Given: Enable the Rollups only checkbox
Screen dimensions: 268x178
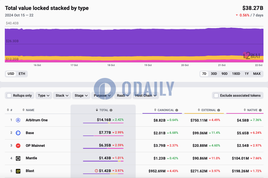Looking at the screenshot, I should (9, 96).
